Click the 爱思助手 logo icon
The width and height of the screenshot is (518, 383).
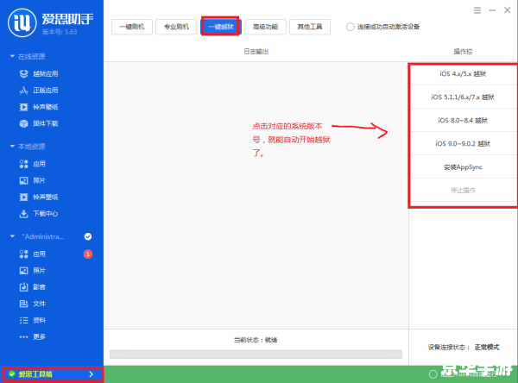click(22, 22)
